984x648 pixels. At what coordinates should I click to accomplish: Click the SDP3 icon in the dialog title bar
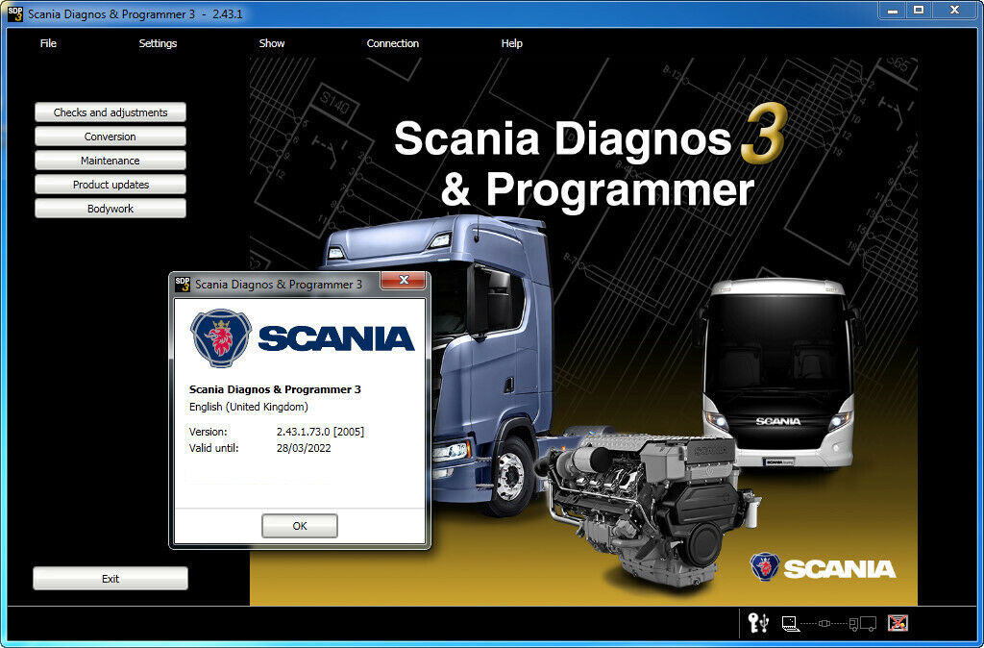(183, 284)
